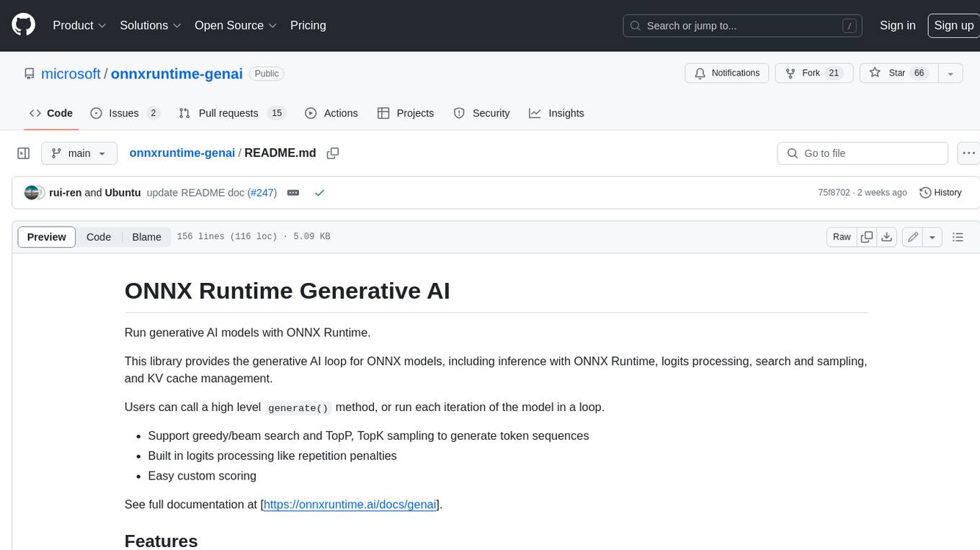Open the Pull requests tab
This screenshot has width=980, height=550.
point(232,113)
